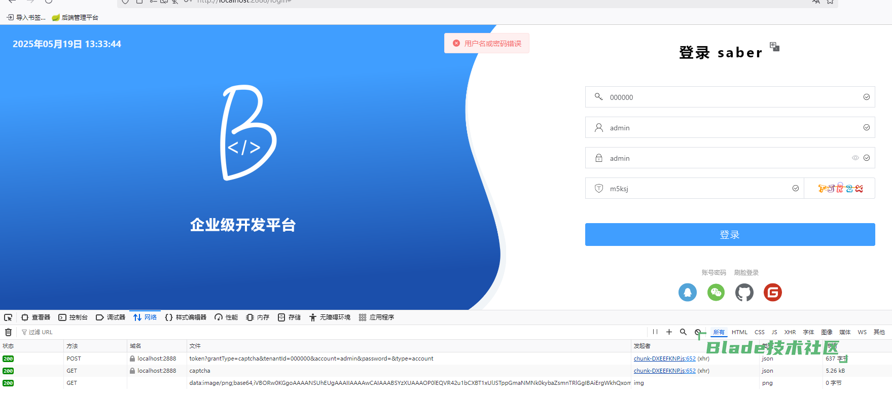Image resolution: width=892 pixels, height=394 pixels.
Task: Click the captcha input showing m5ksj
Action: (695, 188)
